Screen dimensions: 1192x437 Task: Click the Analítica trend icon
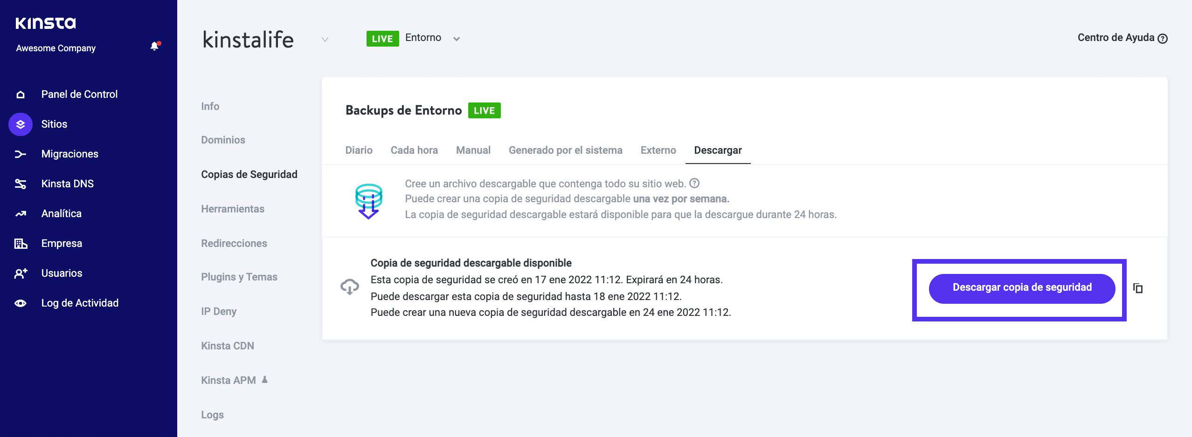coord(21,214)
